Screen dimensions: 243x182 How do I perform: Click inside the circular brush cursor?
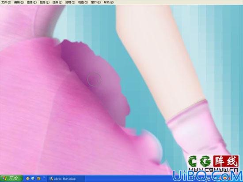[x=94, y=79]
